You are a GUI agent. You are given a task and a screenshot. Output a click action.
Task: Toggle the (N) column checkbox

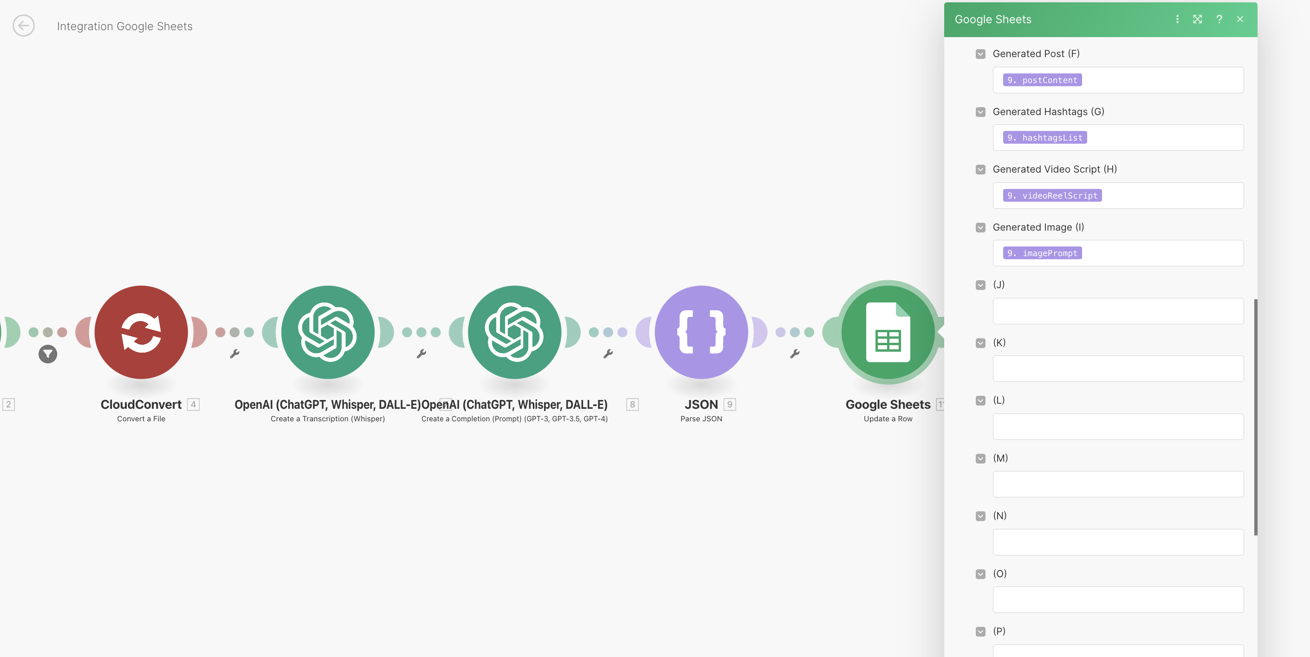(x=980, y=516)
